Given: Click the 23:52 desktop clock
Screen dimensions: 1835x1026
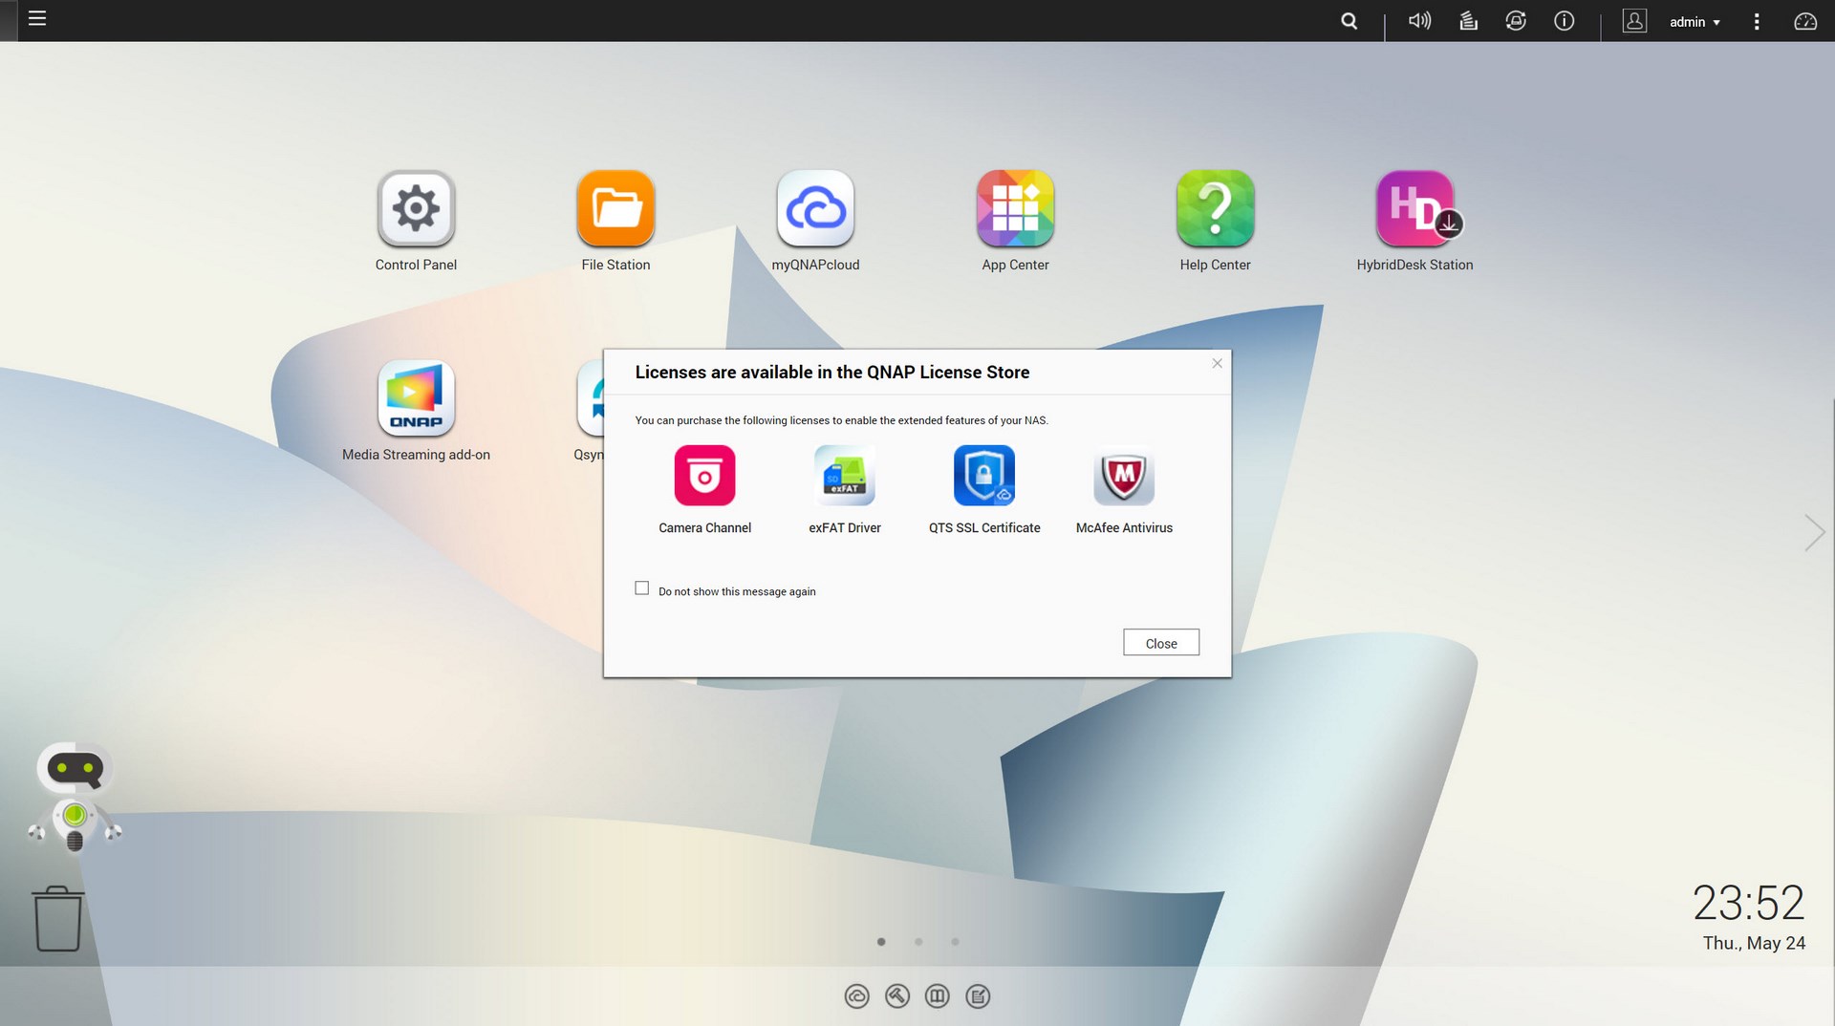Looking at the screenshot, I should [1748, 903].
